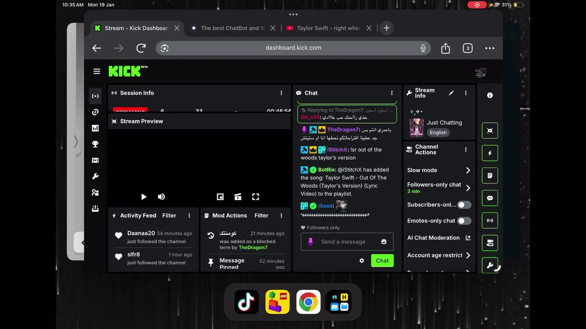Open the bottom tray icon in left sidebar
The height and width of the screenshot is (329, 586).
[95, 208]
